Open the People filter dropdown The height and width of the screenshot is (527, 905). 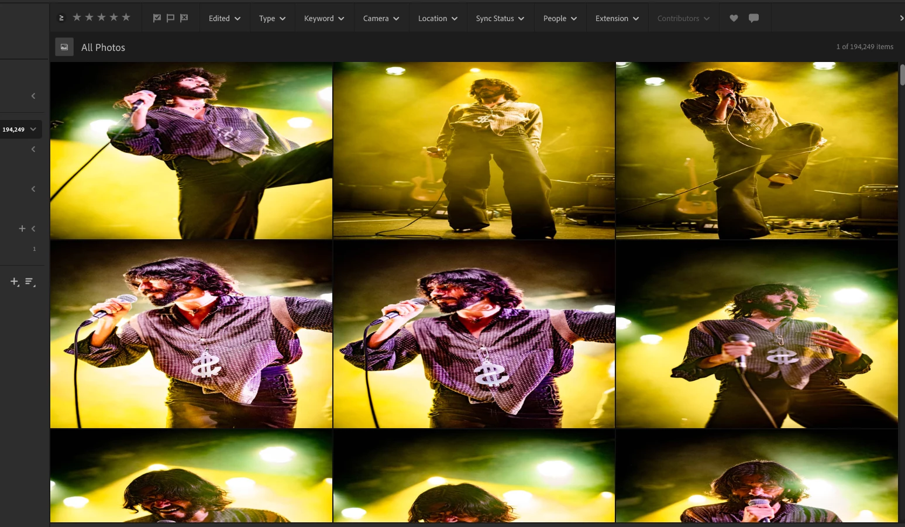560,18
